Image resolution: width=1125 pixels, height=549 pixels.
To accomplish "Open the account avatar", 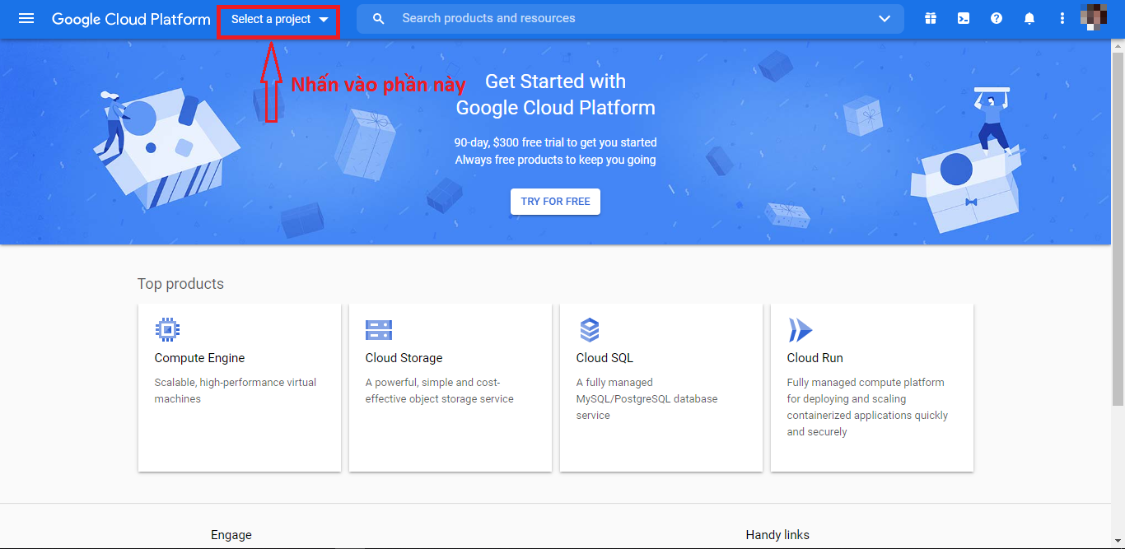I will tap(1093, 17).
